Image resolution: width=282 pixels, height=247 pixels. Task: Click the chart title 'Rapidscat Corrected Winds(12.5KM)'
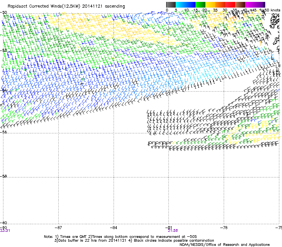tap(44, 6)
